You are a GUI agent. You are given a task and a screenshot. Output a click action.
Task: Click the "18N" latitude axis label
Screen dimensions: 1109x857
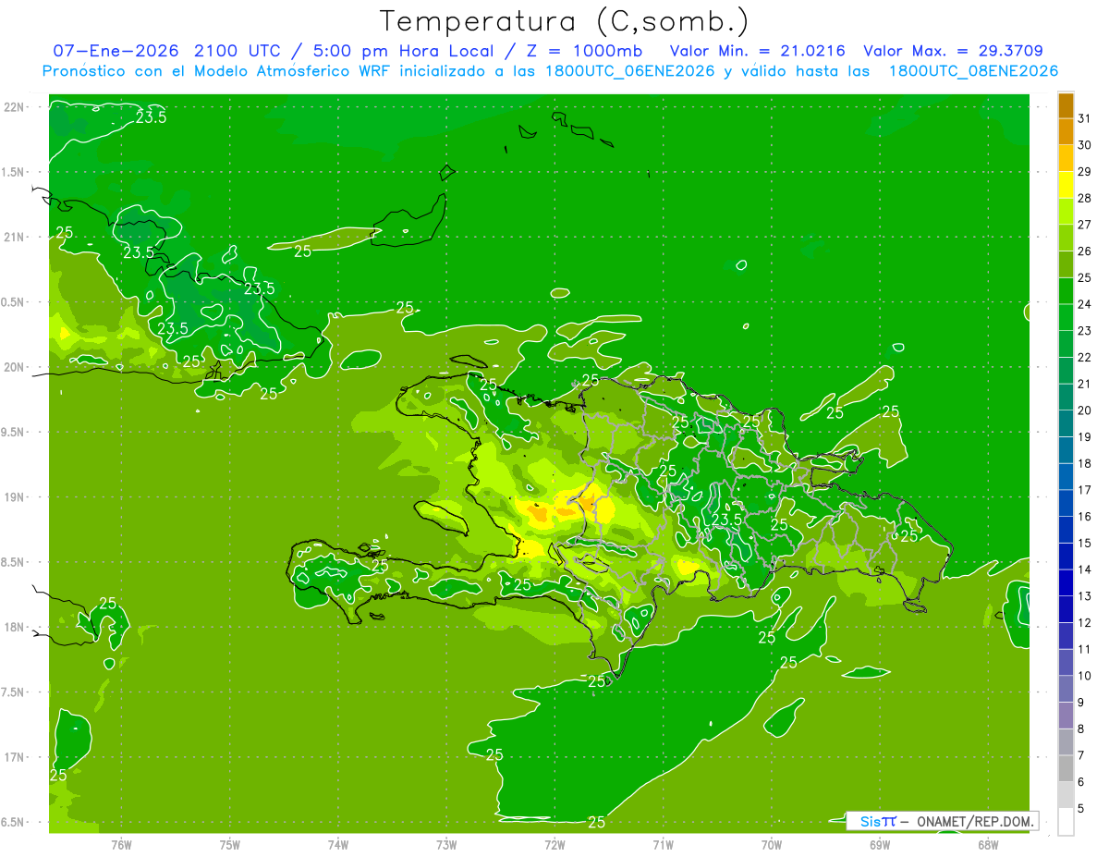[16, 628]
